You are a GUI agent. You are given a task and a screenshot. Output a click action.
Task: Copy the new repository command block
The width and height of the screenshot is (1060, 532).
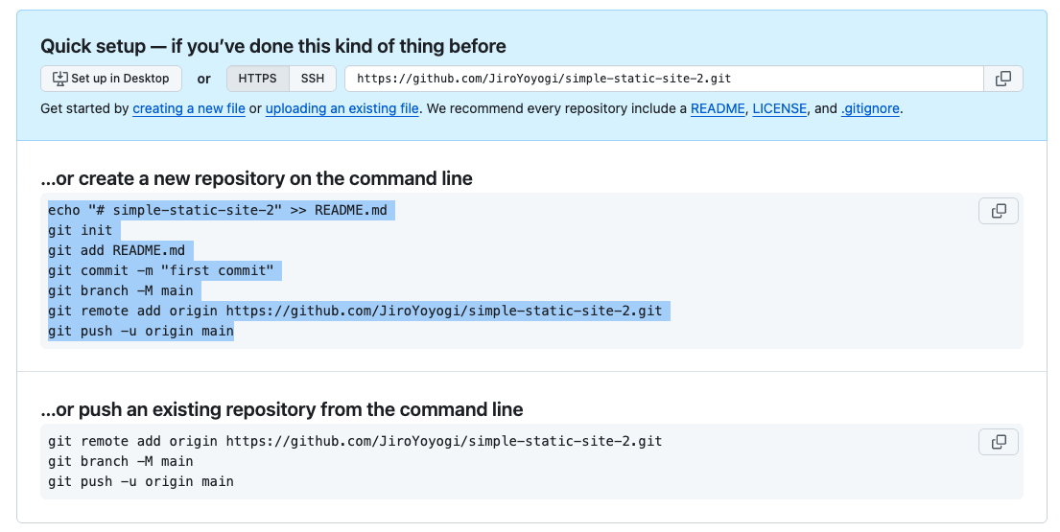[998, 211]
